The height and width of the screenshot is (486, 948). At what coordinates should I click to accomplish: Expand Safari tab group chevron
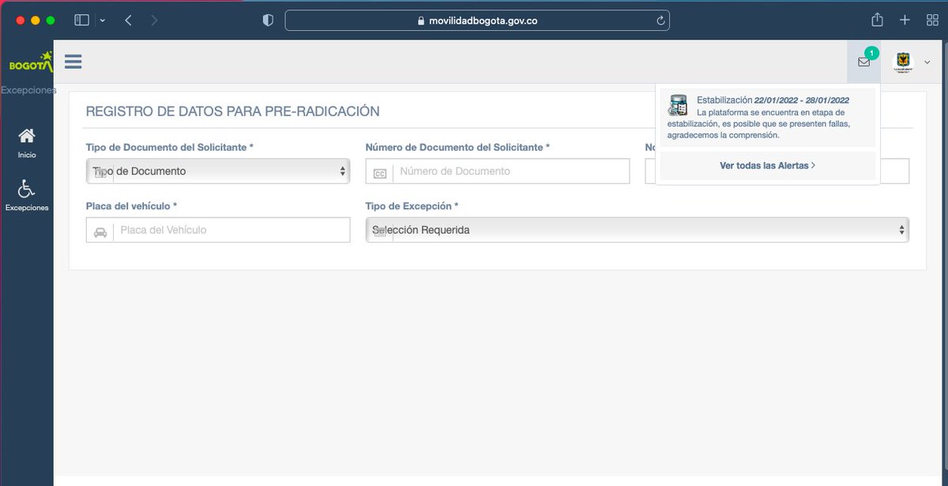(103, 21)
